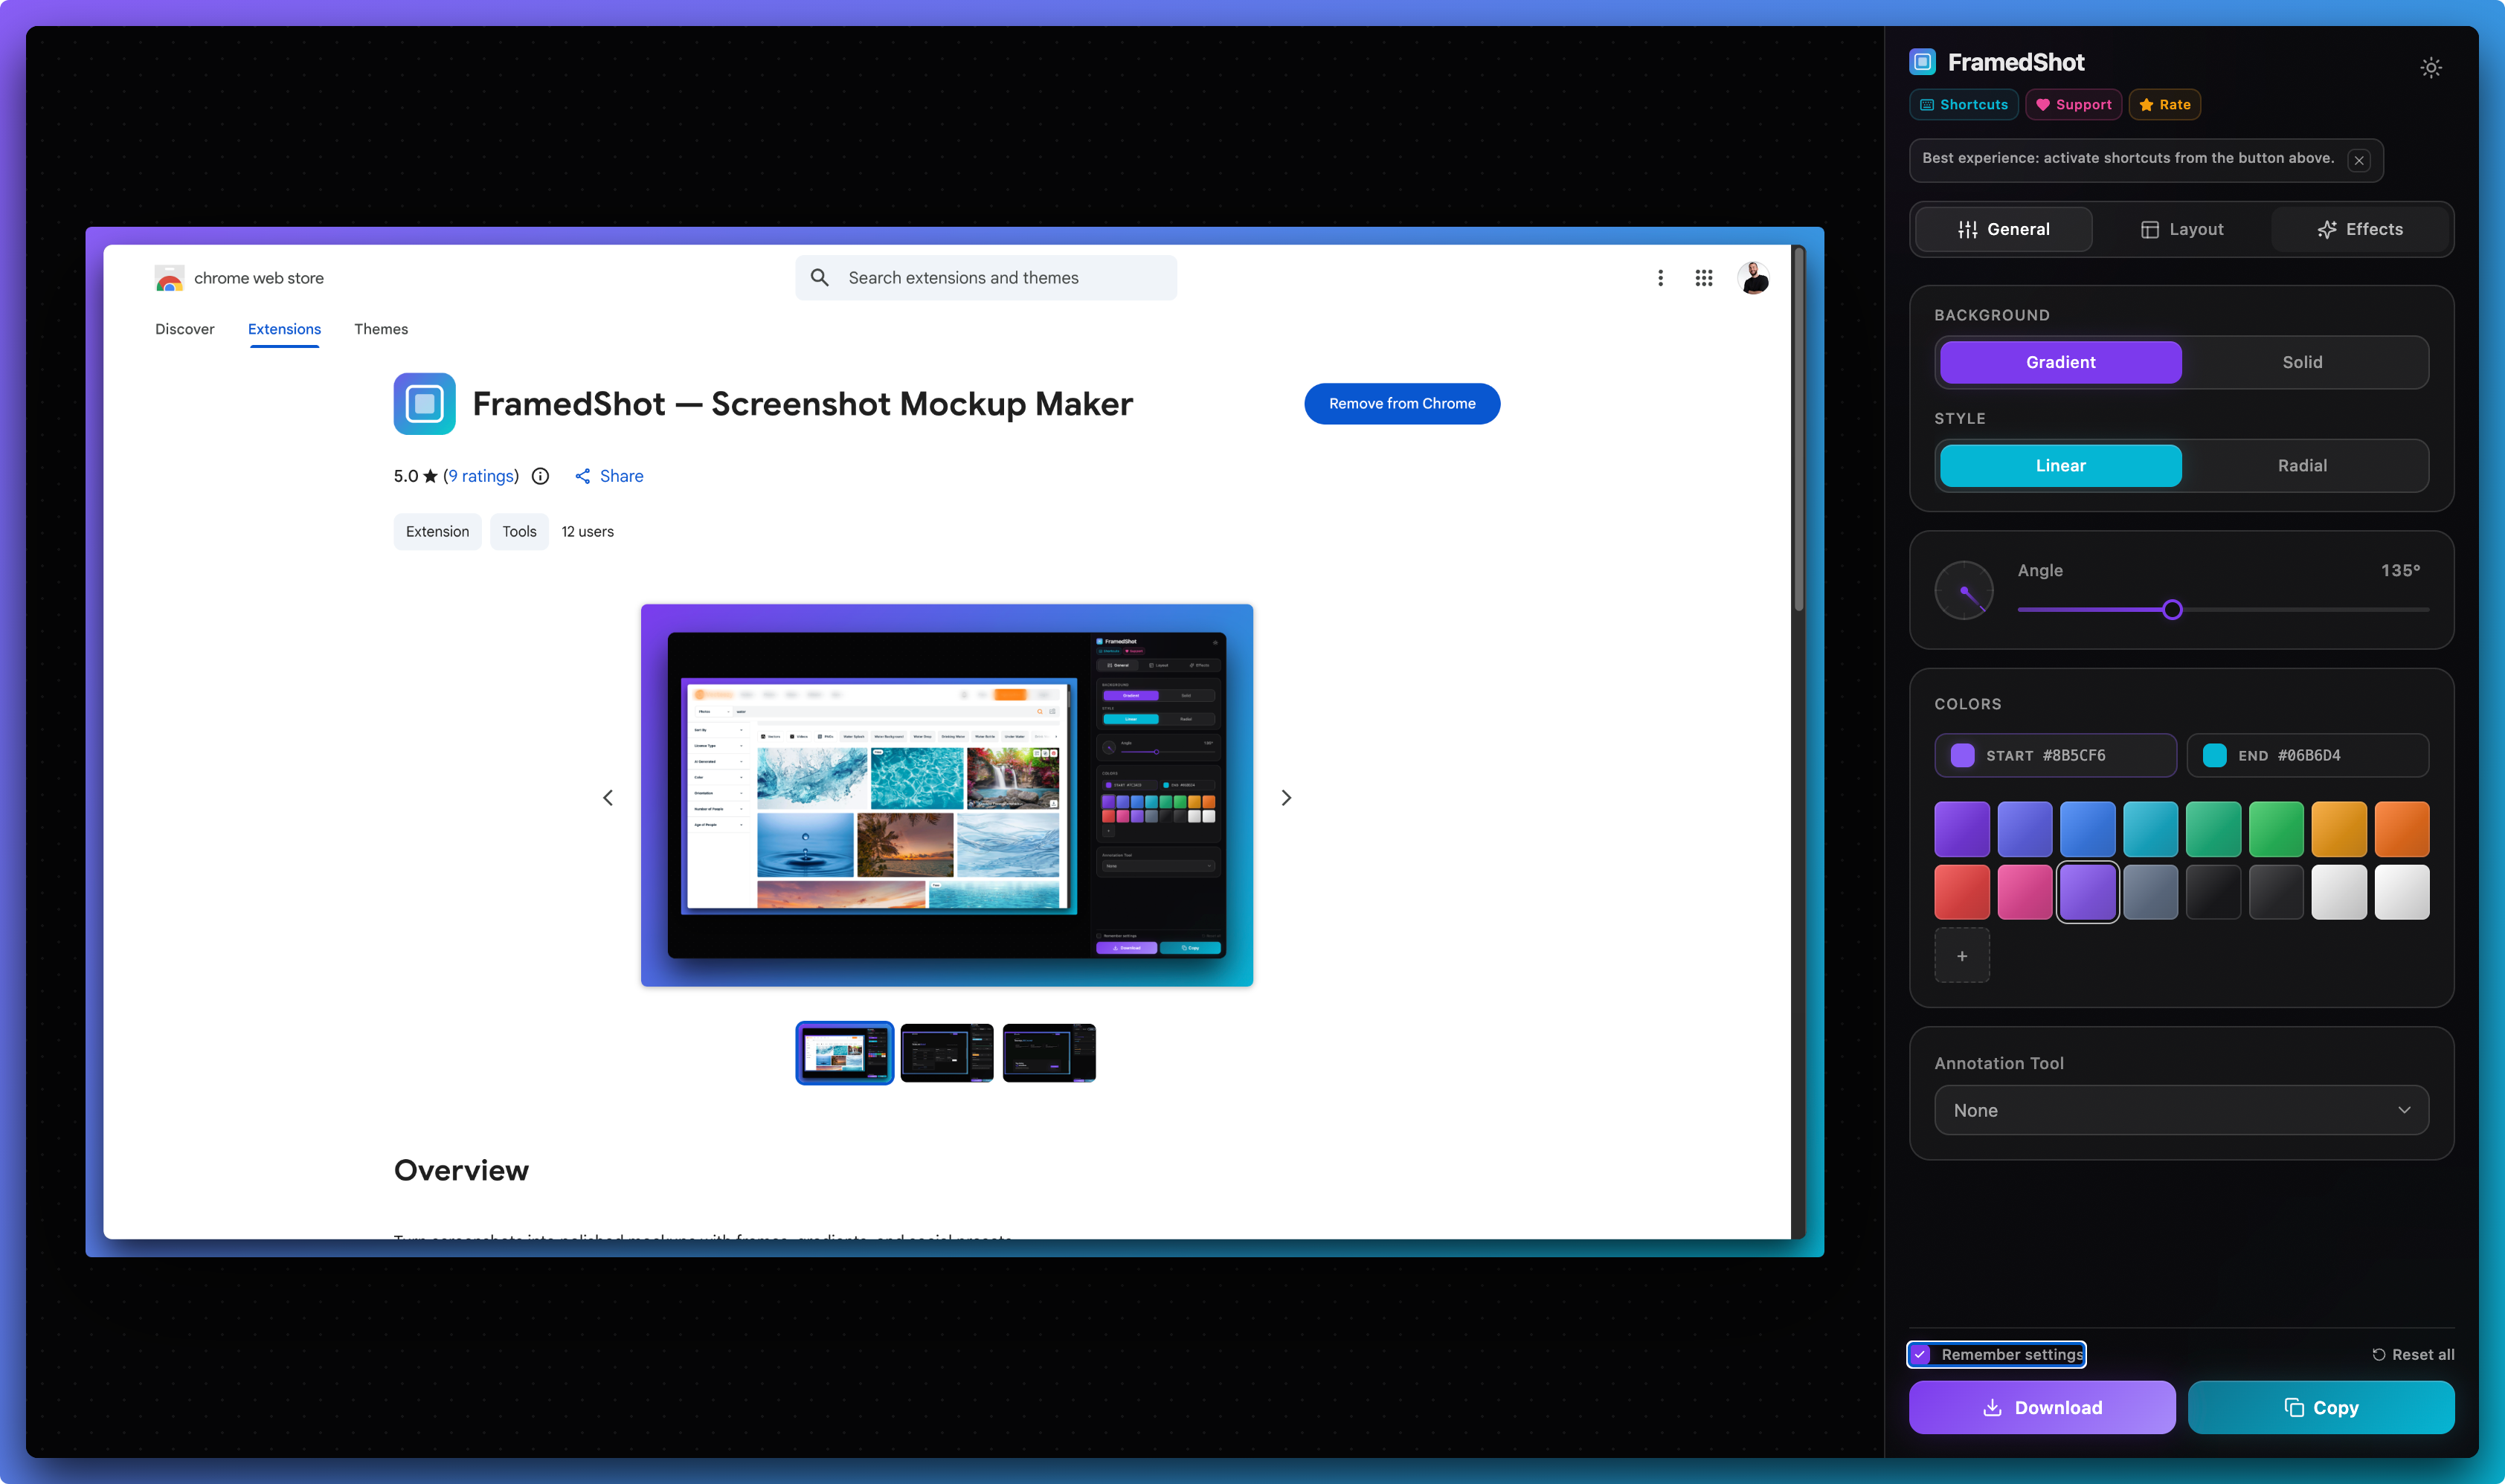Click the Share icon for FramedShot

tap(585, 476)
